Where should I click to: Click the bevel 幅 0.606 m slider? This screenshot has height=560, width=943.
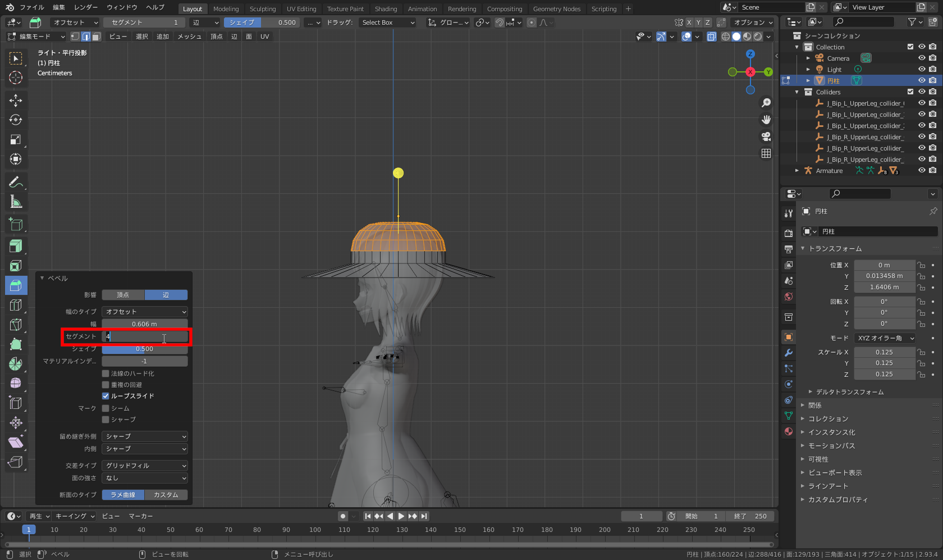tap(145, 324)
